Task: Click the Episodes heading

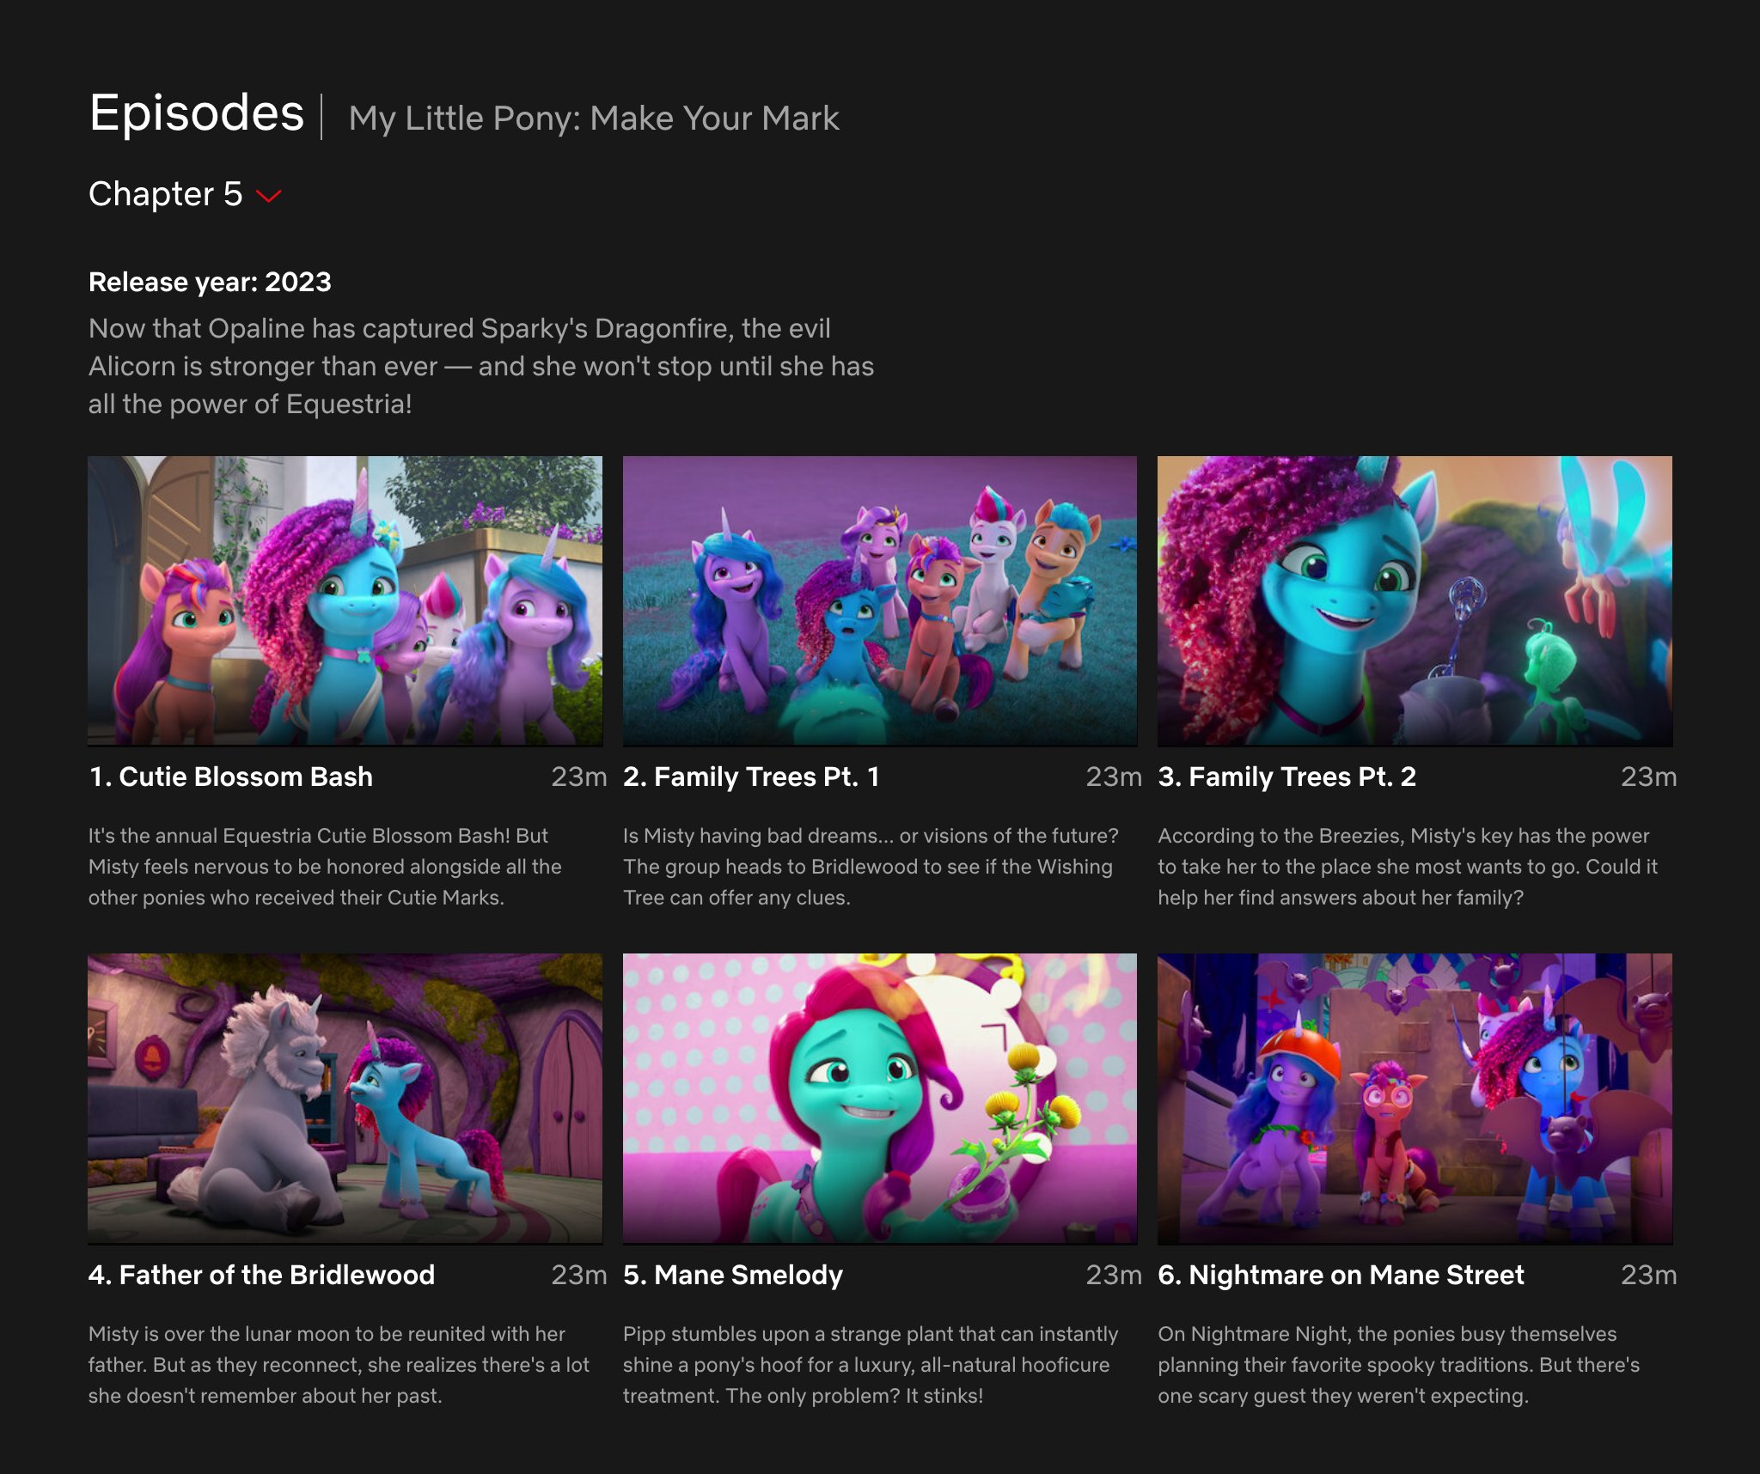Action: [197, 113]
